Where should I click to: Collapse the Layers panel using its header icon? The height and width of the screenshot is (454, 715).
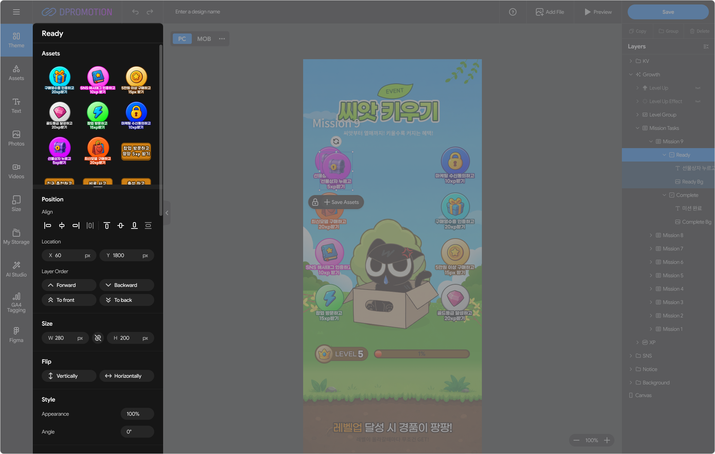[706, 47]
